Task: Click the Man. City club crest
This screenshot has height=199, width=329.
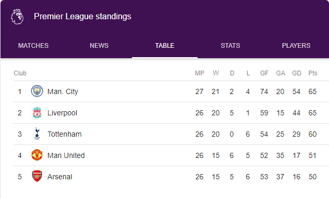Action: (x=37, y=91)
